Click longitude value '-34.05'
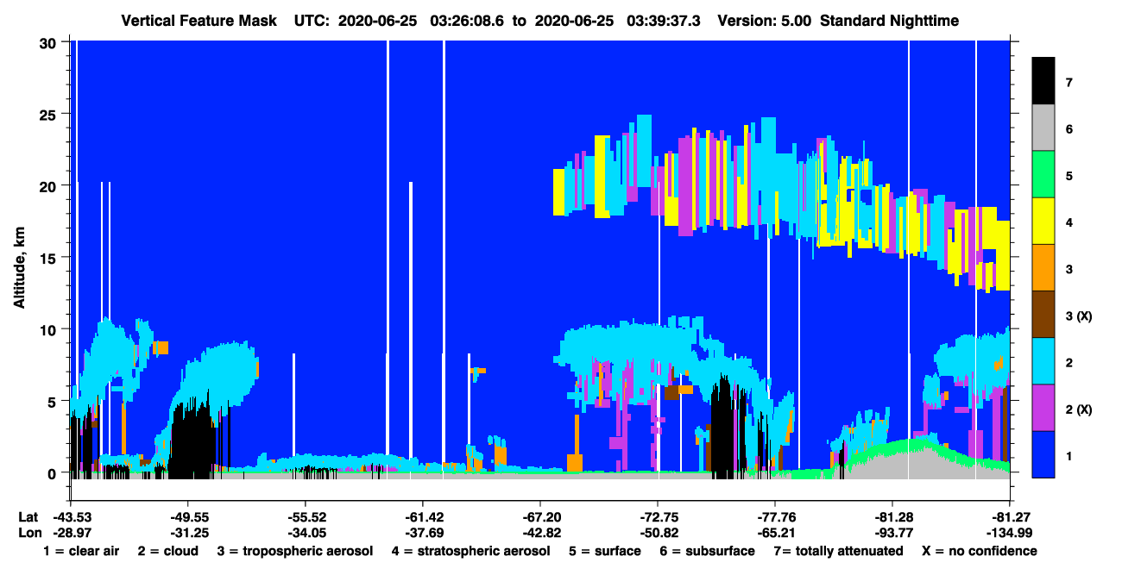 (x=305, y=533)
